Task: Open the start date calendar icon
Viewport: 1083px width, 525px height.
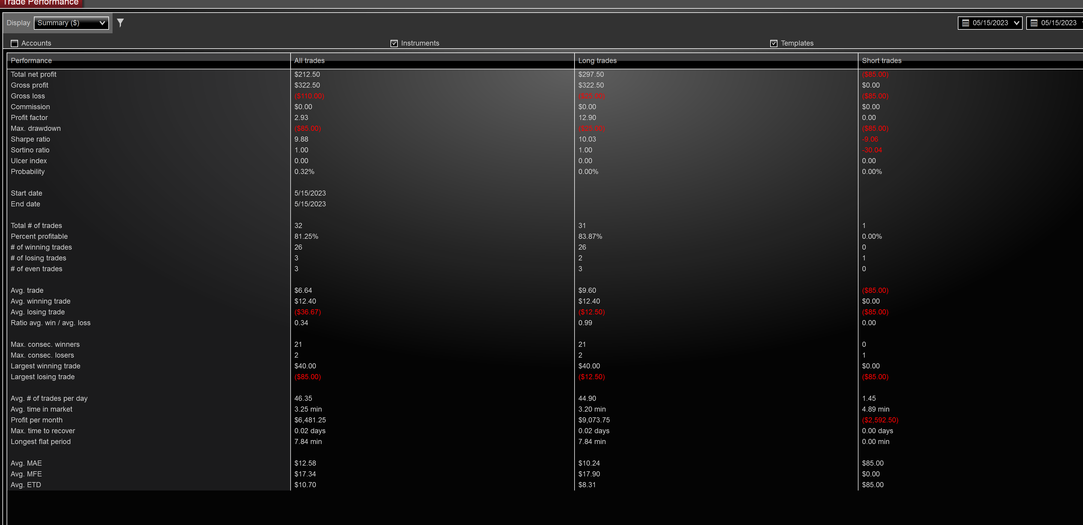Action: coord(965,23)
